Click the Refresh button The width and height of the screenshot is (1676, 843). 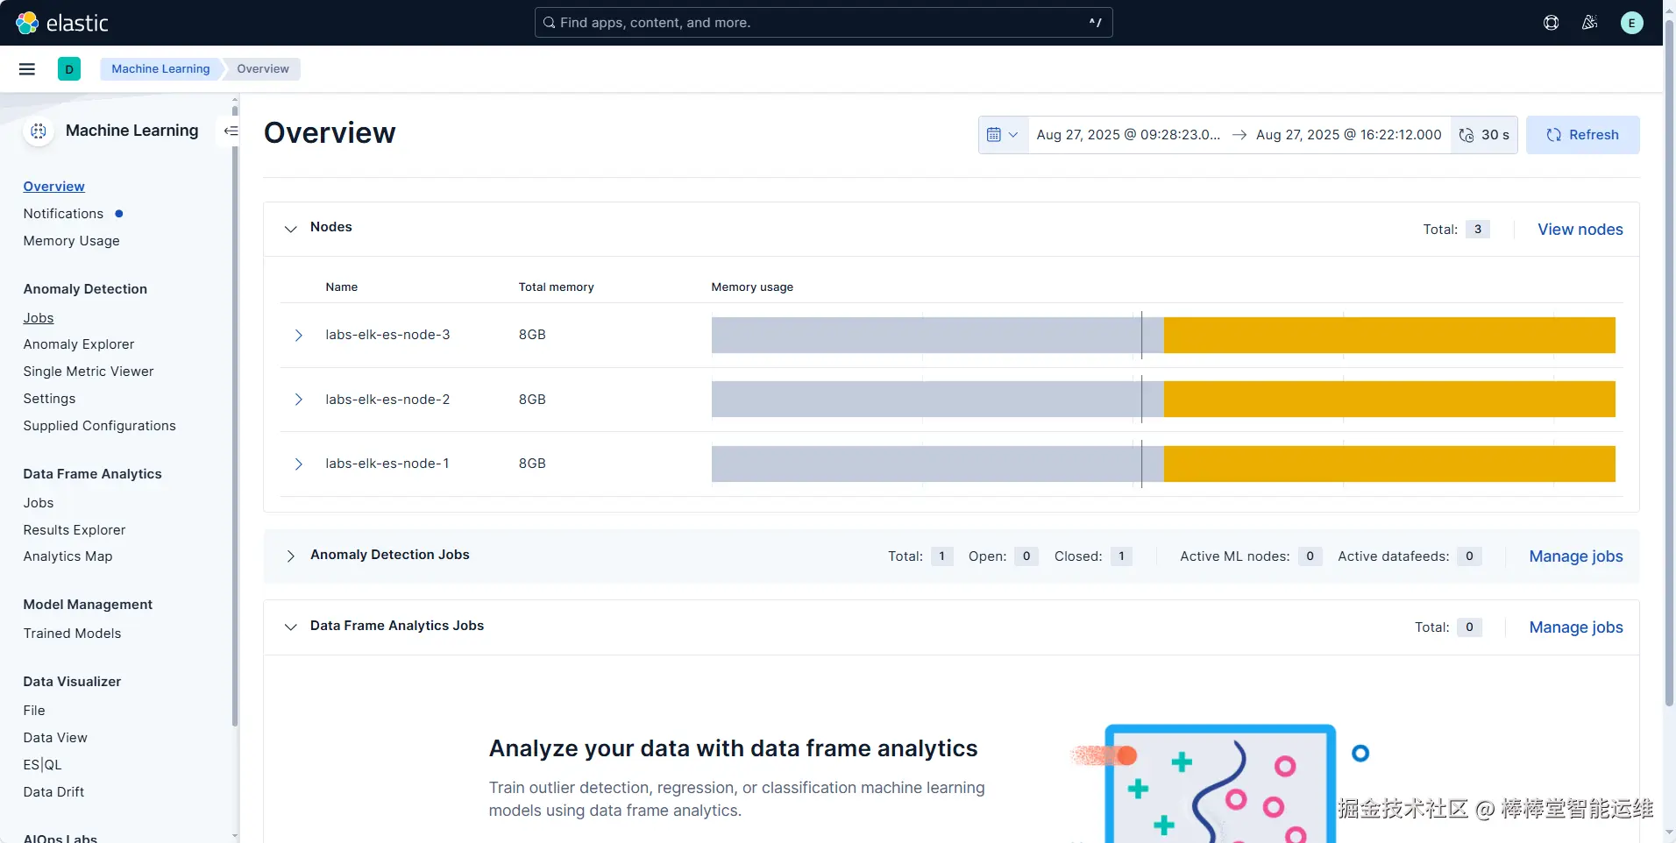pyautogui.click(x=1582, y=135)
